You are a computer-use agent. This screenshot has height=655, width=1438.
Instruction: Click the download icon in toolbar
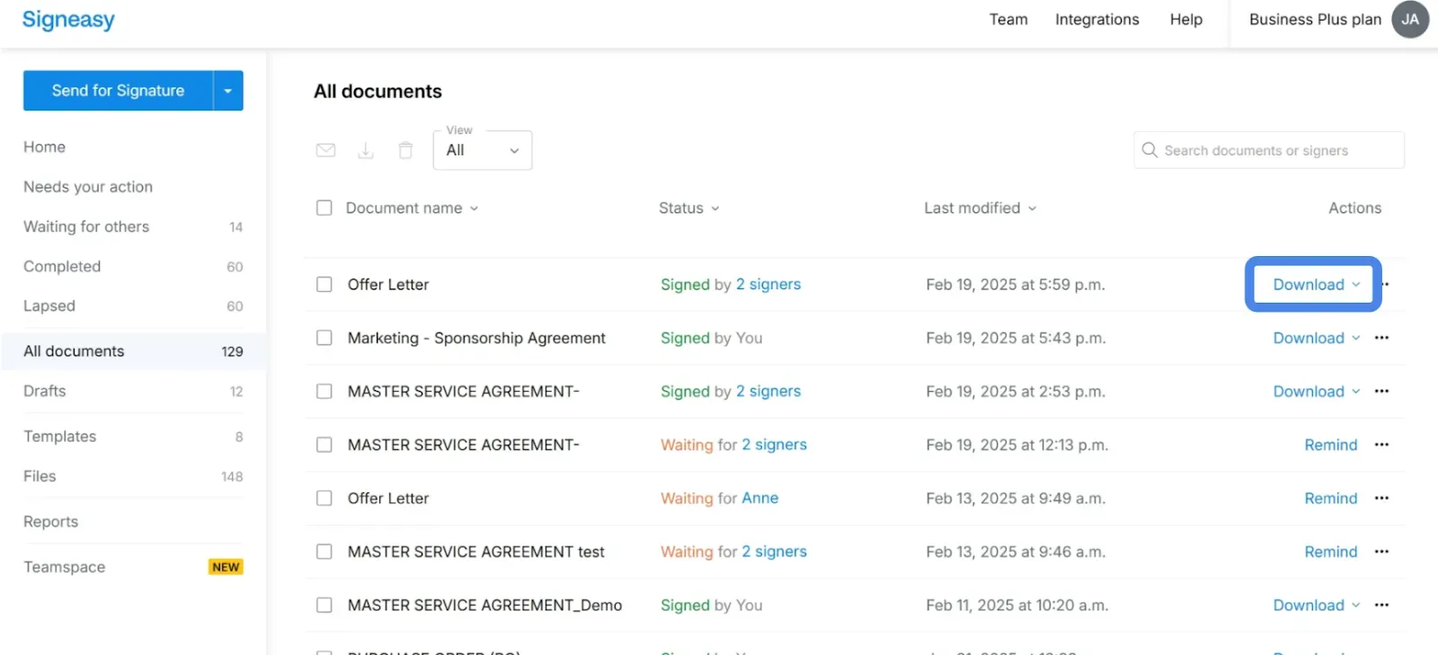pyautogui.click(x=366, y=150)
